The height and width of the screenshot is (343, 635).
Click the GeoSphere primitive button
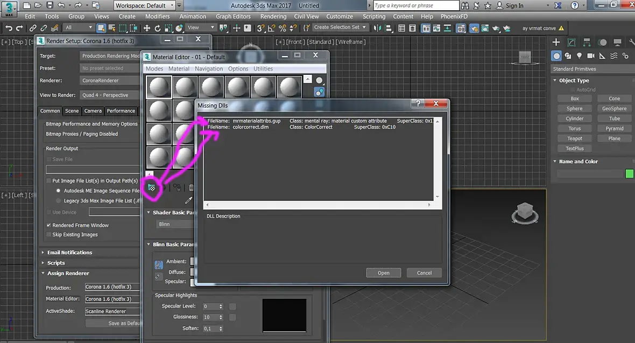click(614, 108)
